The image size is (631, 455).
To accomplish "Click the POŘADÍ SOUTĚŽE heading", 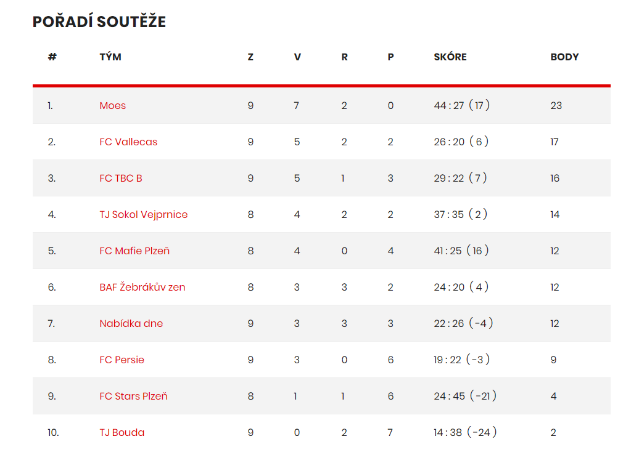I will (x=99, y=22).
